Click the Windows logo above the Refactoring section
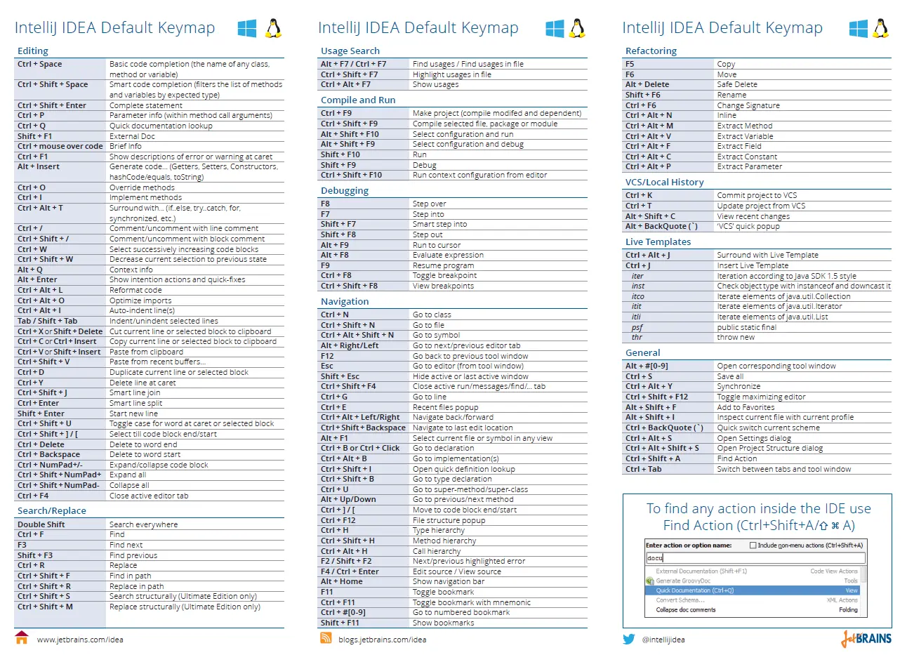This screenshot has height=655, width=907. pos(859,28)
